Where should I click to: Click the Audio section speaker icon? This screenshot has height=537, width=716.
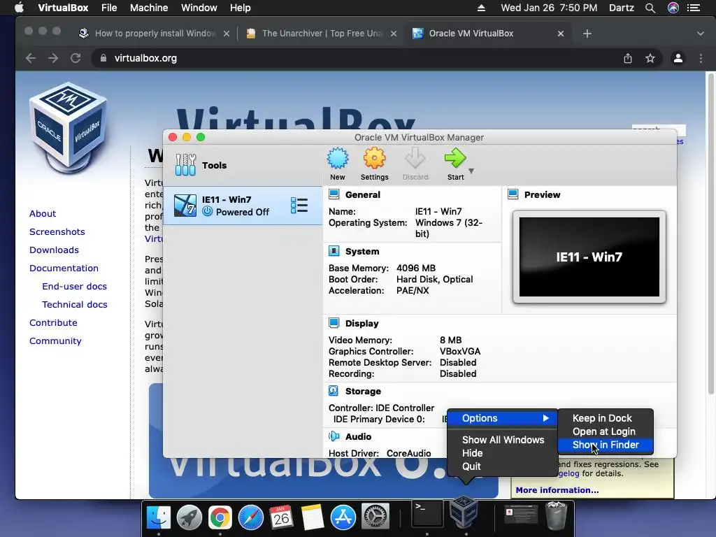coord(334,436)
